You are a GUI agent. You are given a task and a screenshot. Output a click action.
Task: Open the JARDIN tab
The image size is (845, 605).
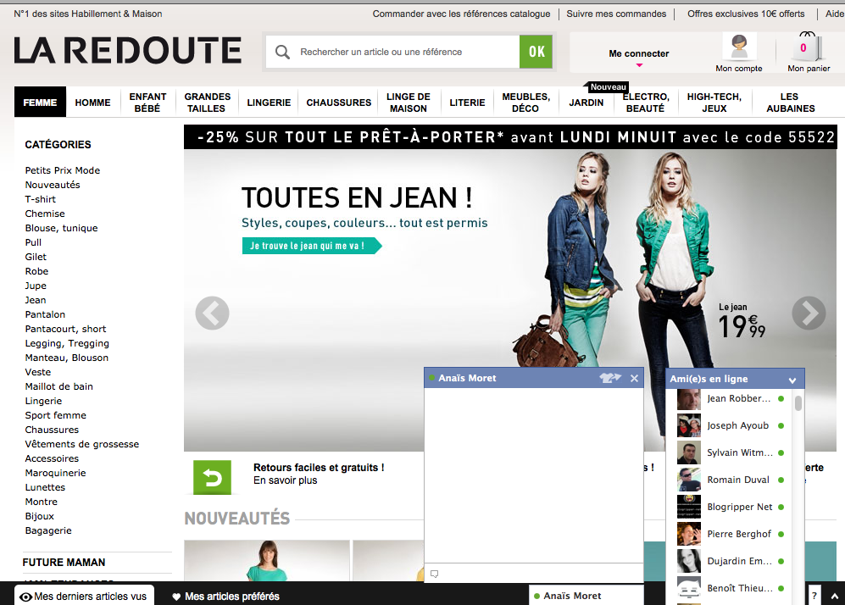(x=586, y=103)
